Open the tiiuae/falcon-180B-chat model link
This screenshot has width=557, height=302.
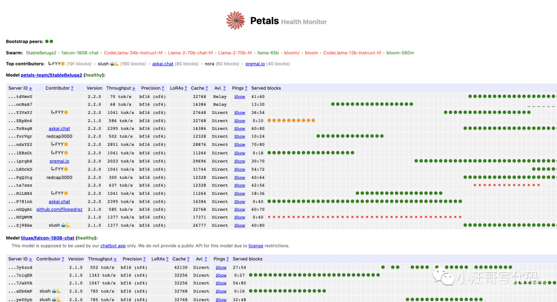coord(47,238)
